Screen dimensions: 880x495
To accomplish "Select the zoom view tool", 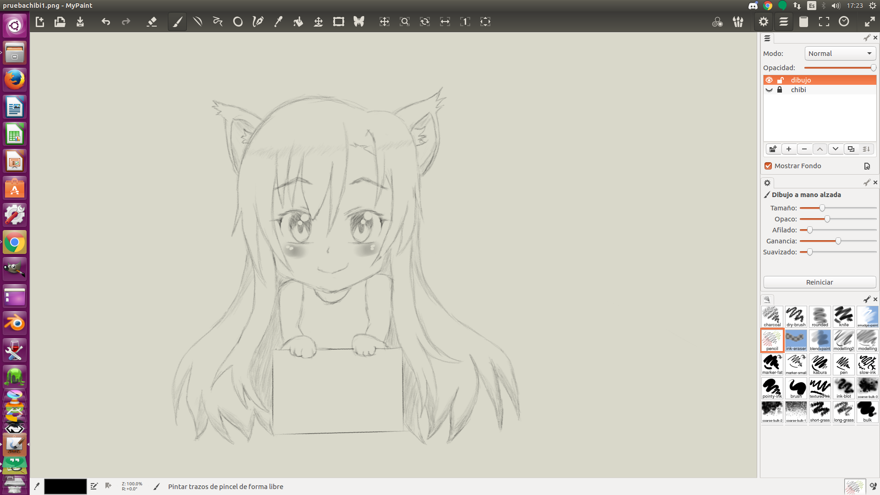I will pyautogui.click(x=405, y=22).
